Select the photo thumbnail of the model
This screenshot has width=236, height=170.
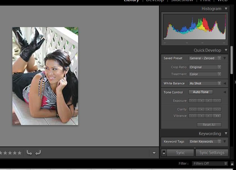[x=45, y=75]
